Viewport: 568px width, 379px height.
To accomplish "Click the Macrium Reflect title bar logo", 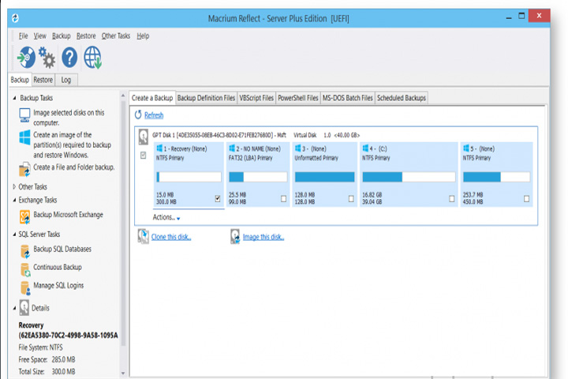I will pyautogui.click(x=15, y=18).
